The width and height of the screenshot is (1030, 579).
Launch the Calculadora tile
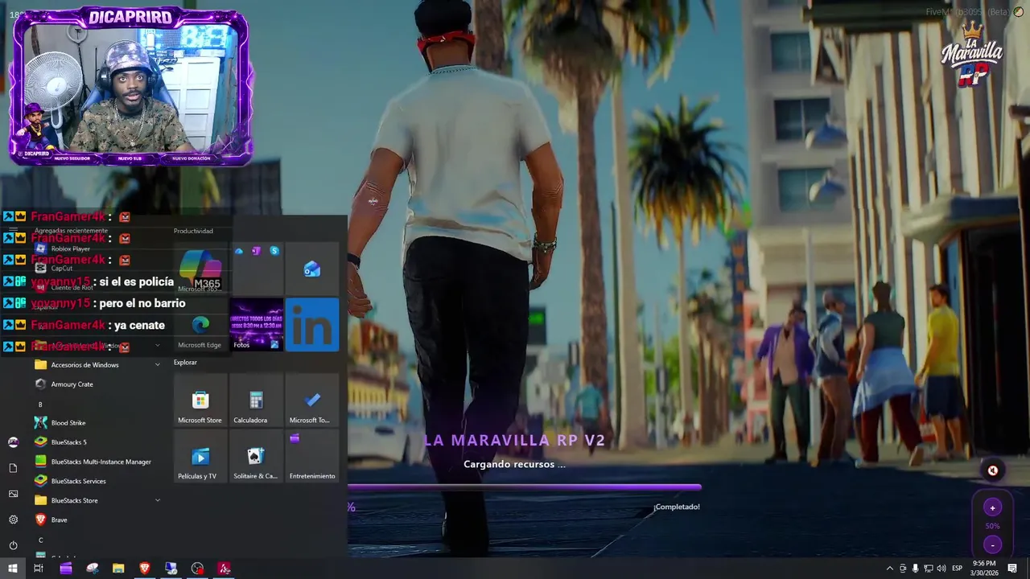[256, 400]
